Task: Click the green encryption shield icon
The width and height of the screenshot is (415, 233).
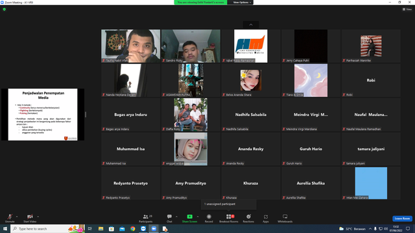Action: (x=5, y=9)
